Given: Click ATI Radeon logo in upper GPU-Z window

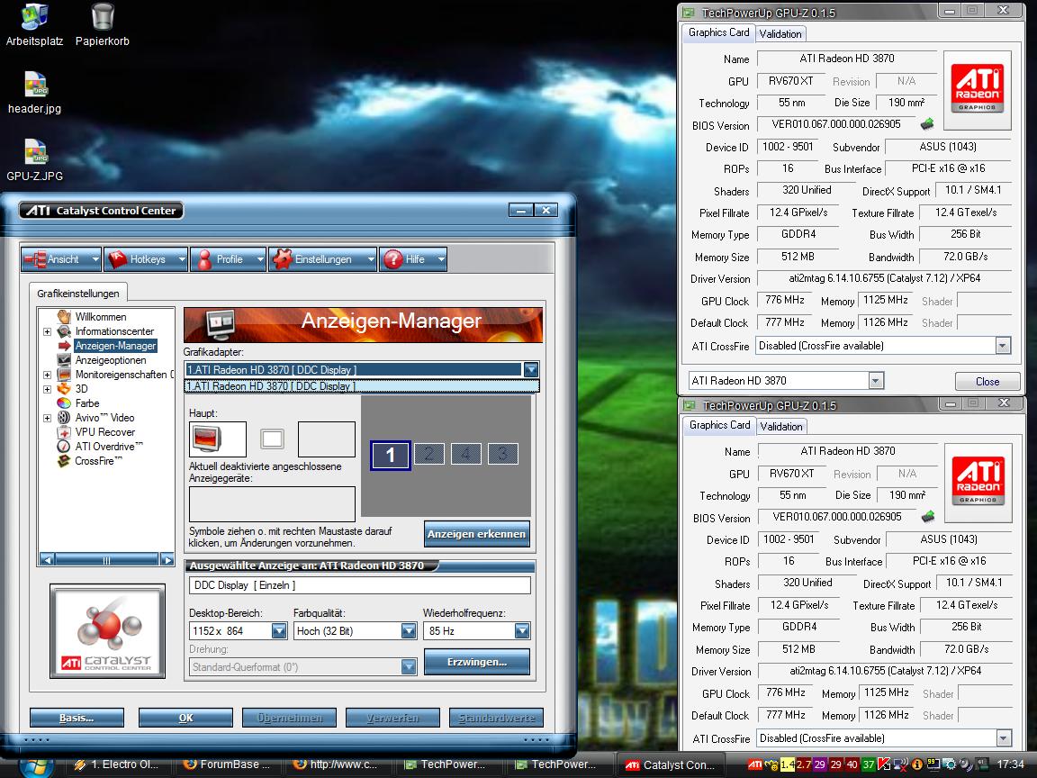Looking at the screenshot, I should (x=977, y=90).
